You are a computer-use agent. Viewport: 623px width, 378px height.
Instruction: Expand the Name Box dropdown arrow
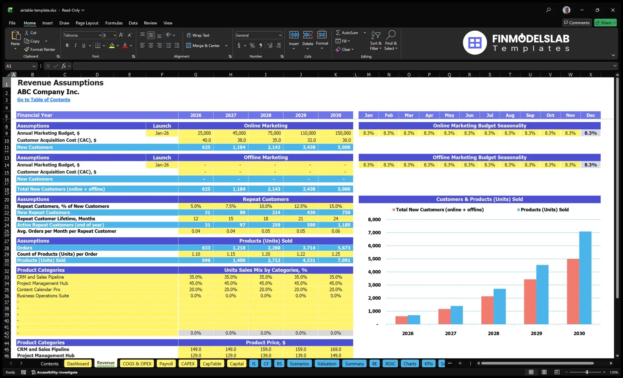pos(34,66)
